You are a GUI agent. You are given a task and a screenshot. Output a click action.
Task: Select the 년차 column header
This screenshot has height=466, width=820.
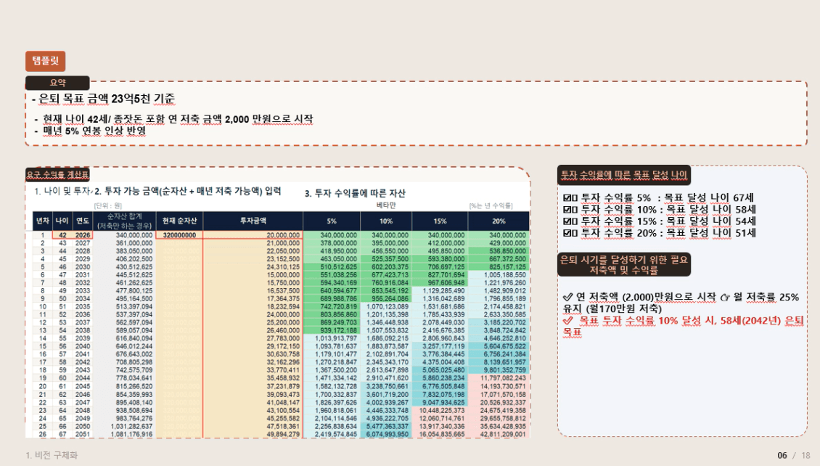click(x=43, y=221)
